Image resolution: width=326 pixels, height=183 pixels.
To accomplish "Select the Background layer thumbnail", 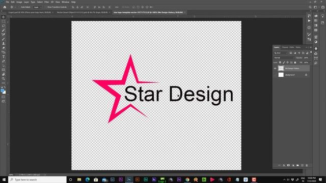I will point(281,75).
